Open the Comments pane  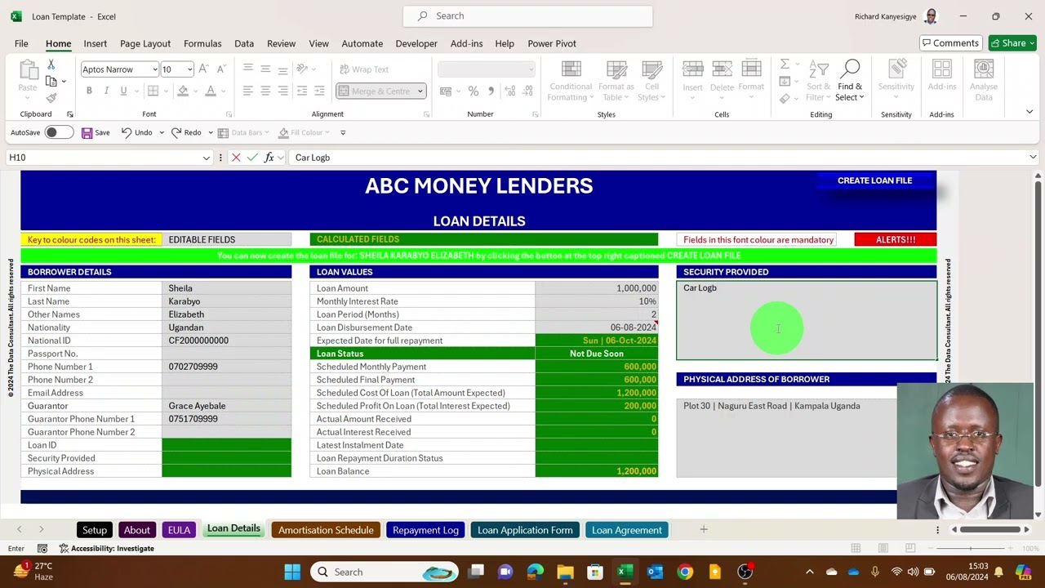pyautogui.click(x=950, y=43)
